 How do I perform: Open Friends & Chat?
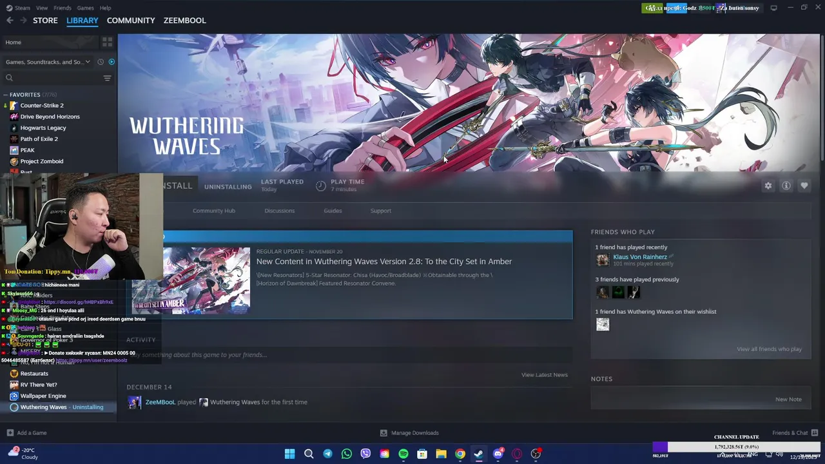795,433
